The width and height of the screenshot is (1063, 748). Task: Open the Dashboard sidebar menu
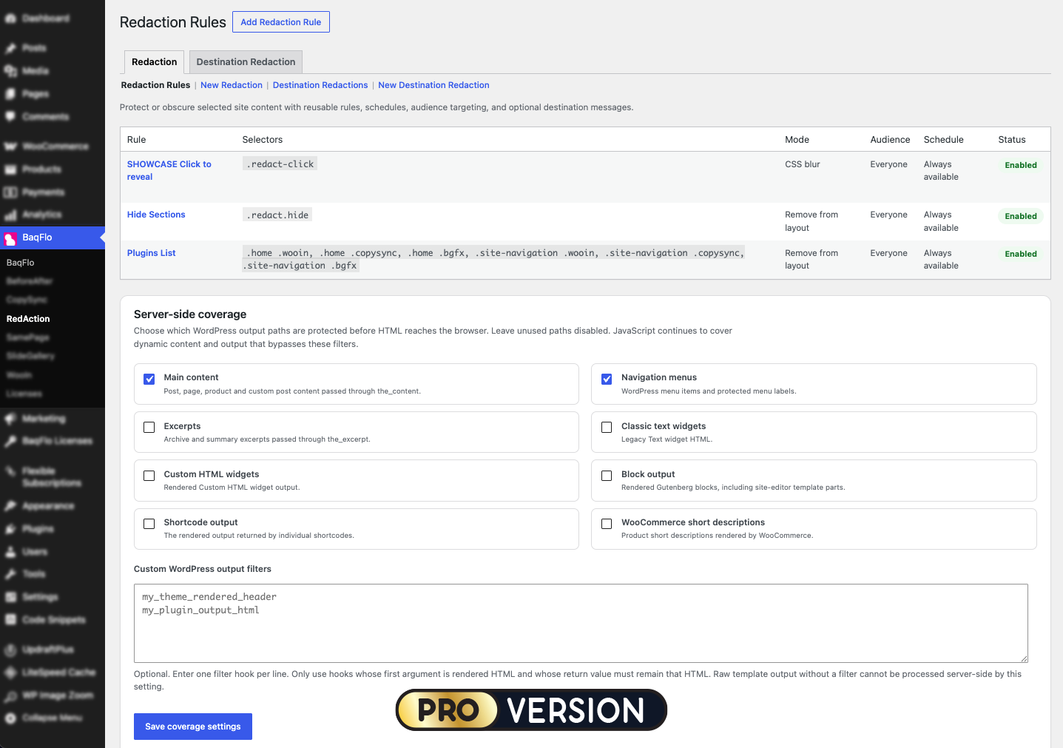[53, 18]
